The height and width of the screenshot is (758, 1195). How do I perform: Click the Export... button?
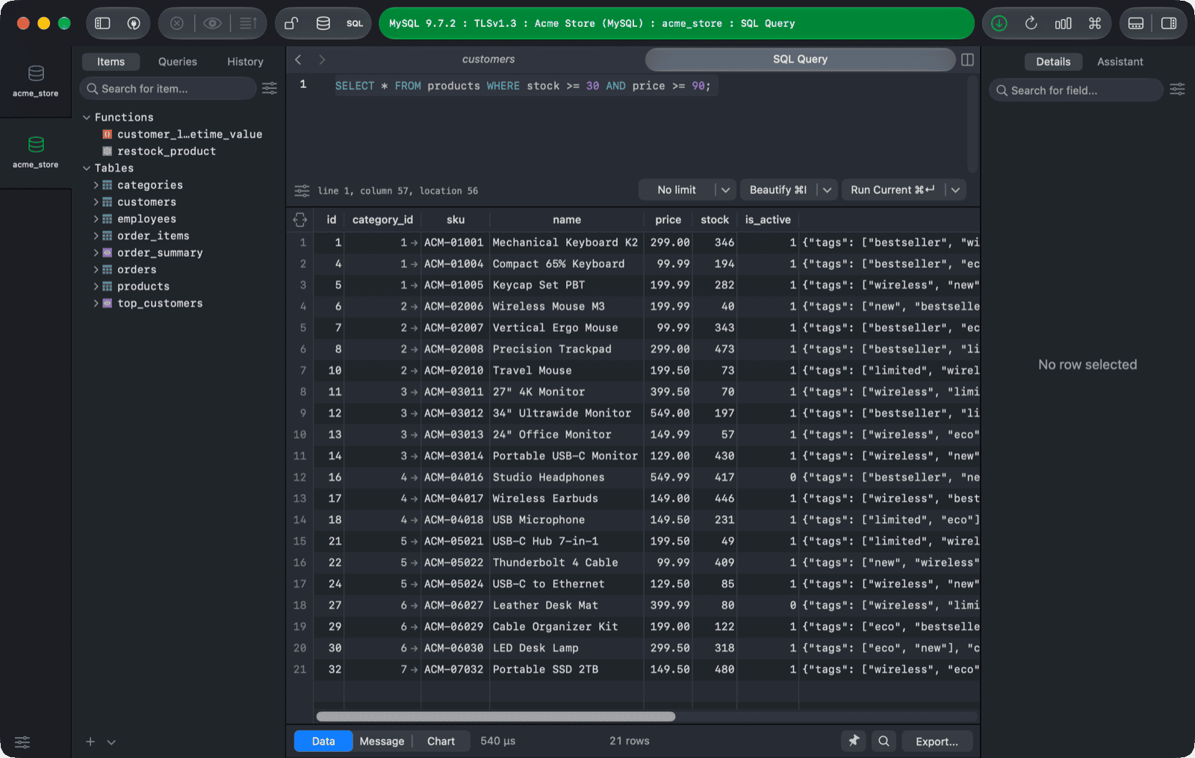(x=937, y=741)
